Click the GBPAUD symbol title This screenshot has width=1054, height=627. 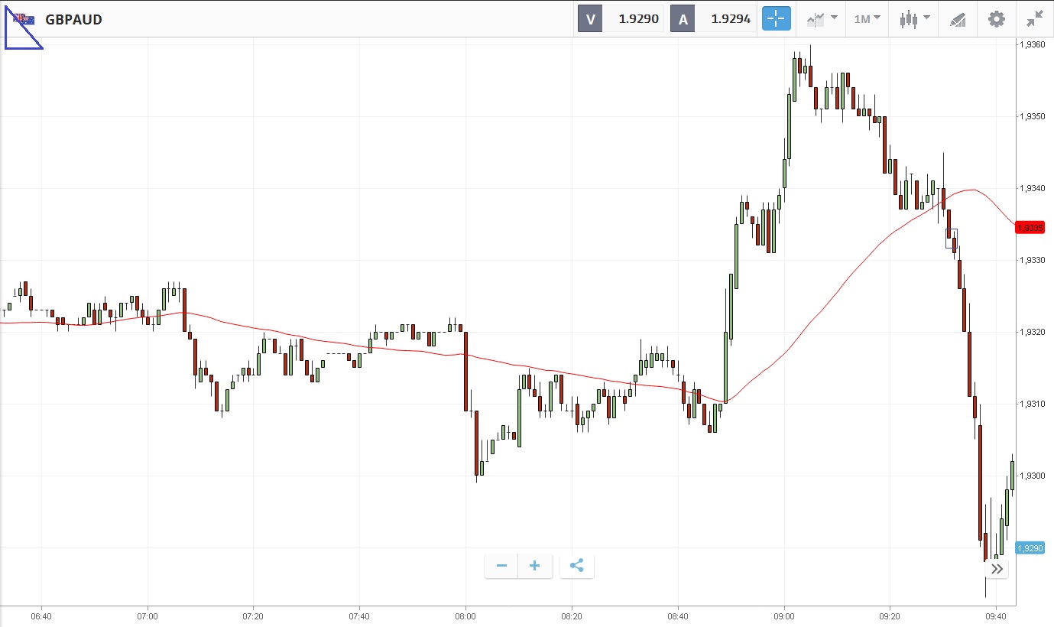[x=73, y=19]
